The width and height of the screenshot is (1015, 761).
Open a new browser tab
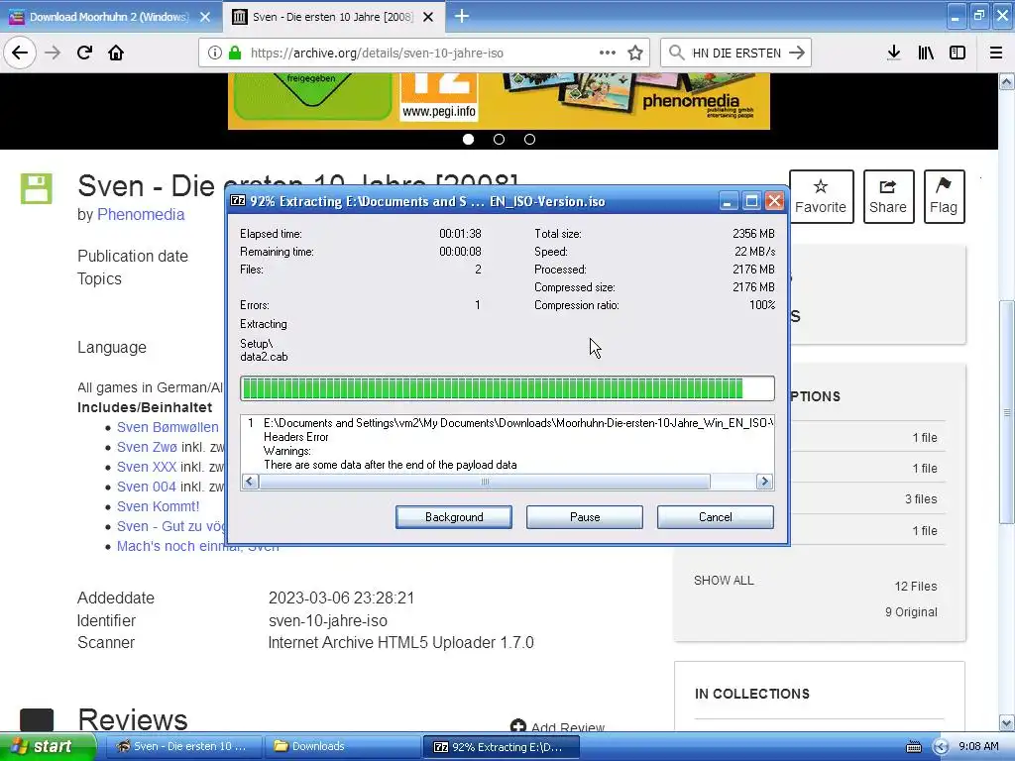[462, 16]
